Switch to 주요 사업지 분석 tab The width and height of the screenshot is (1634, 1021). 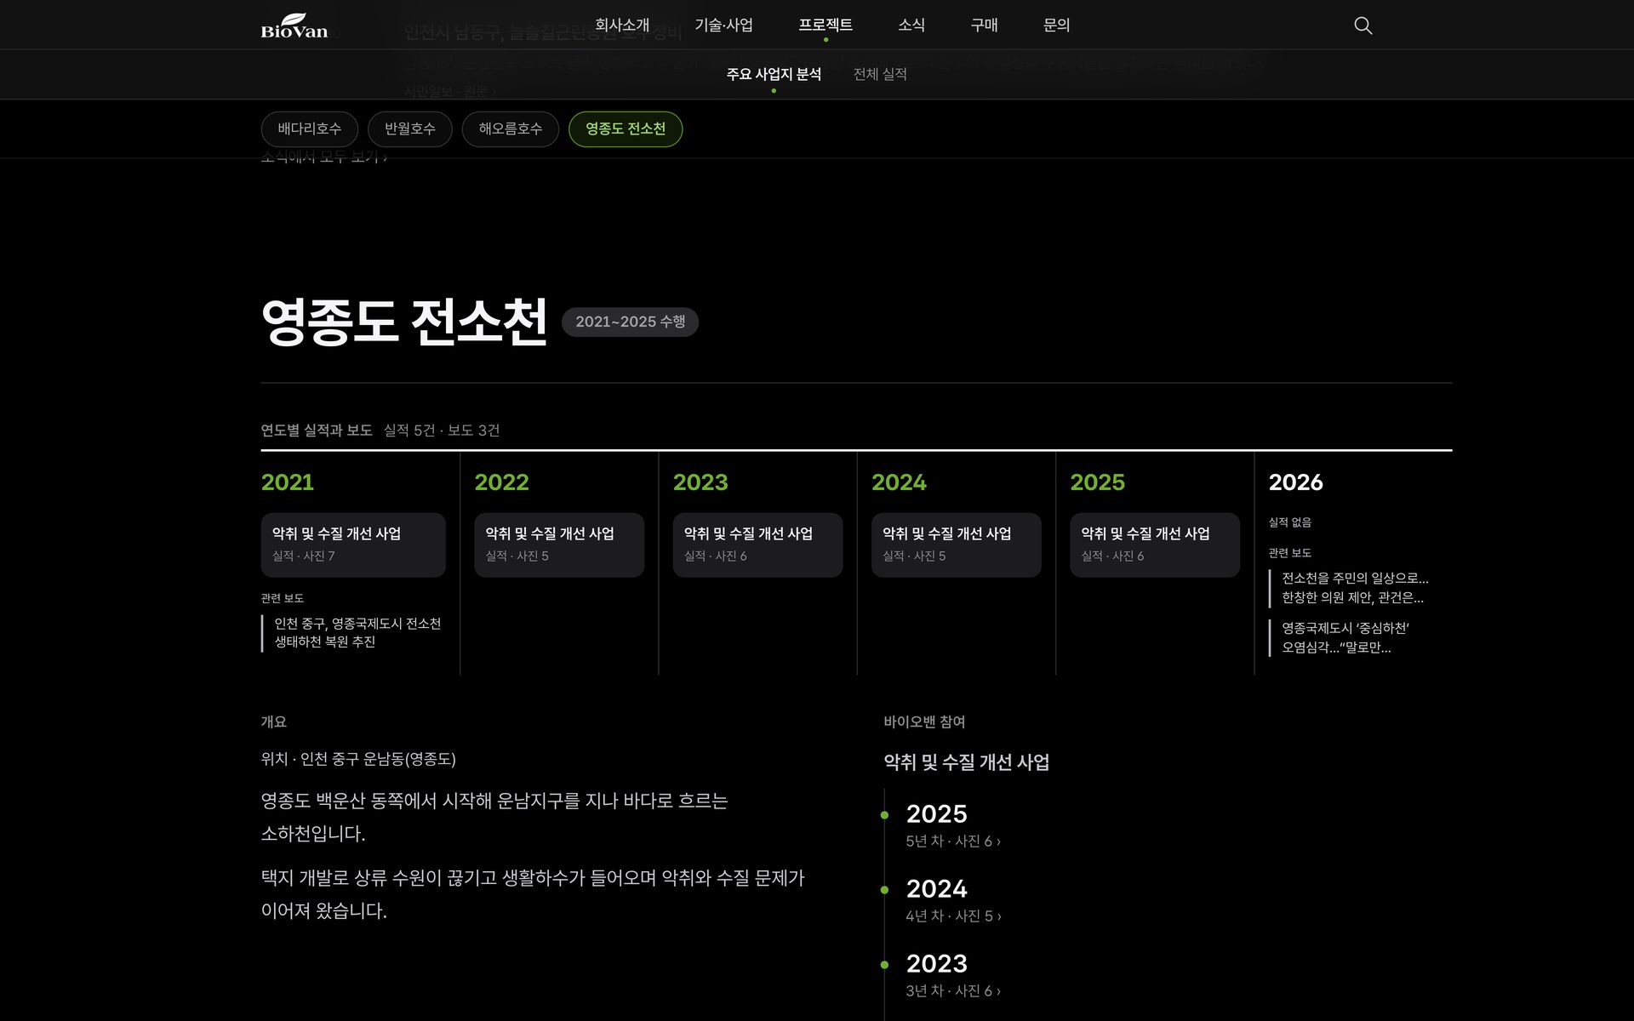(x=774, y=74)
